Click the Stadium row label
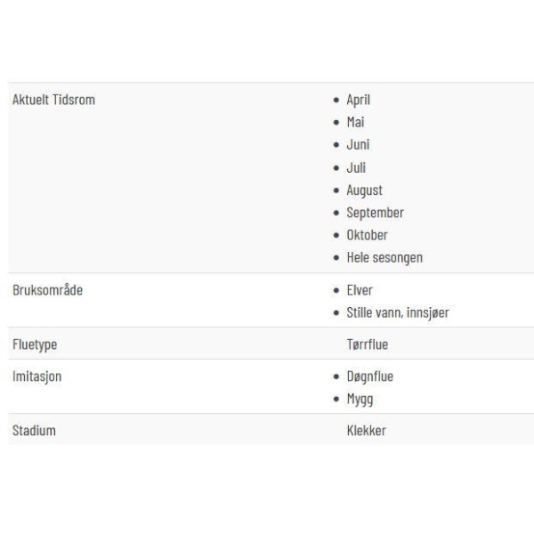534x534 pixels. (34, 431)
